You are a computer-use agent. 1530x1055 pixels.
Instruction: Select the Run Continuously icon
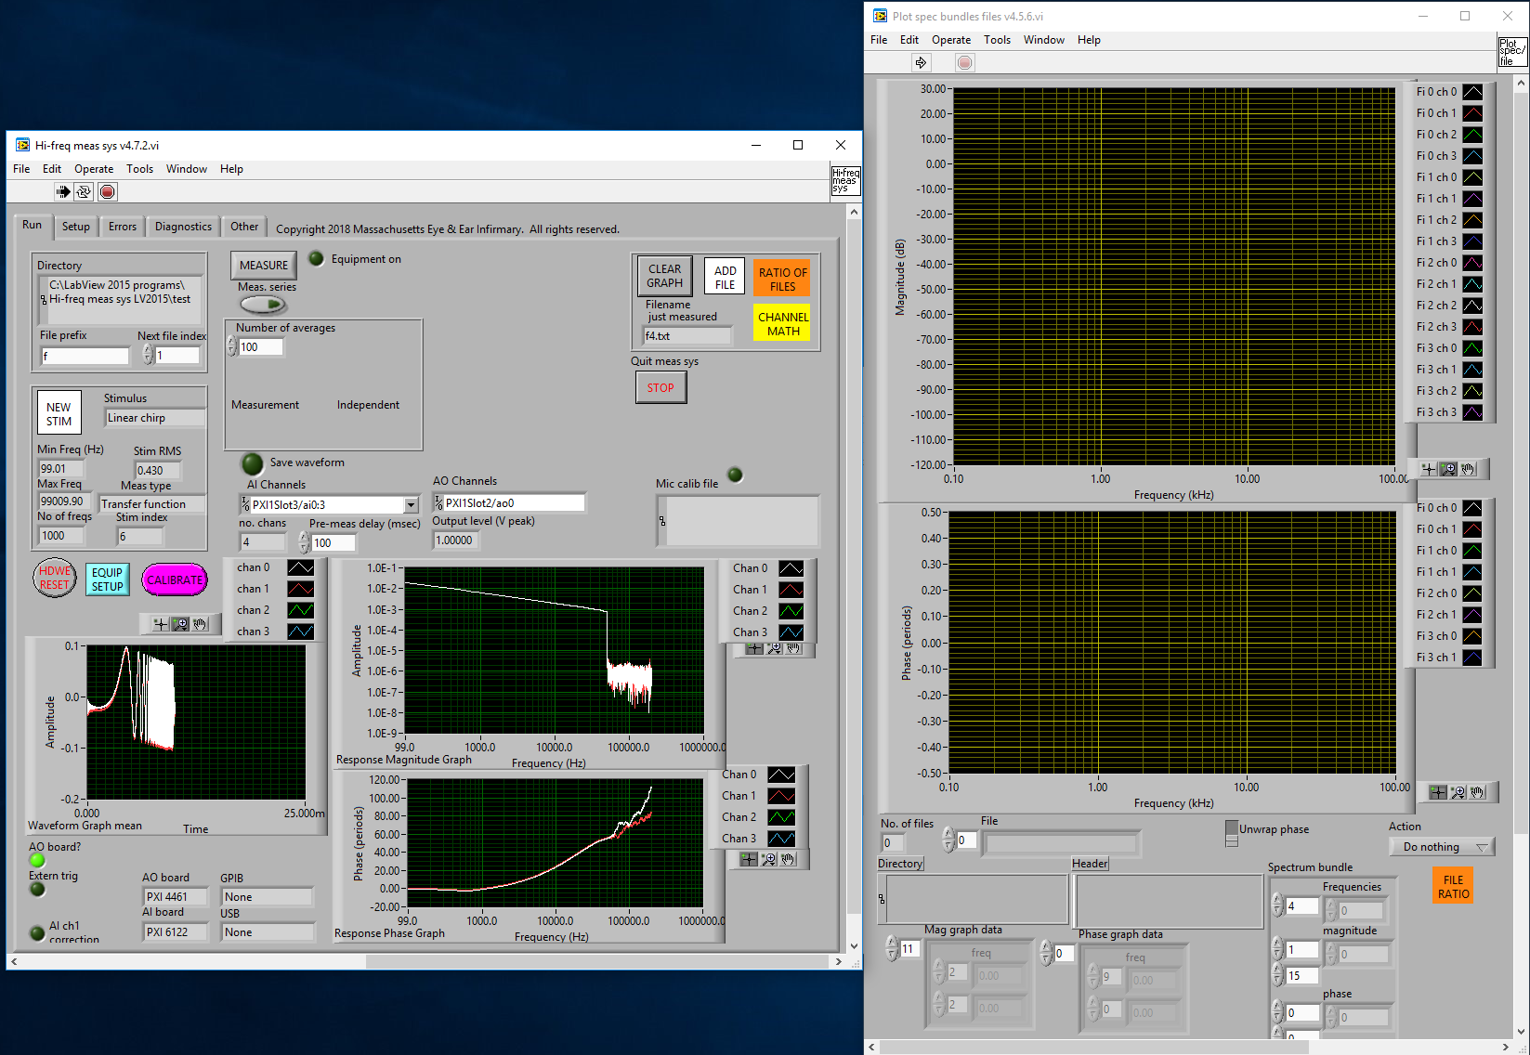(84, 191)
